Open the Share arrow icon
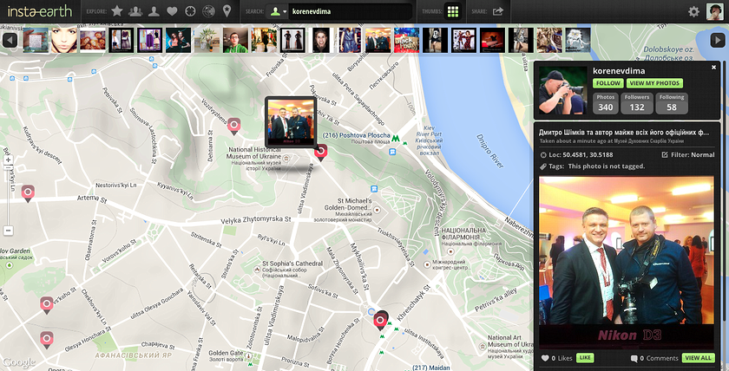Viewport: 729px width, 371px height. coord(498,11)
